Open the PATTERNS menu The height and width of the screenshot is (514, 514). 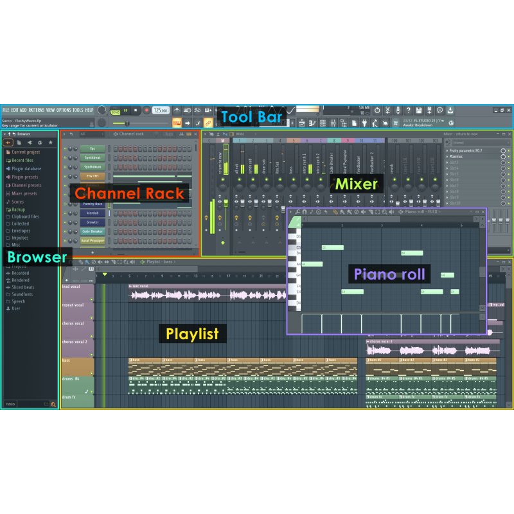(37, 110)
